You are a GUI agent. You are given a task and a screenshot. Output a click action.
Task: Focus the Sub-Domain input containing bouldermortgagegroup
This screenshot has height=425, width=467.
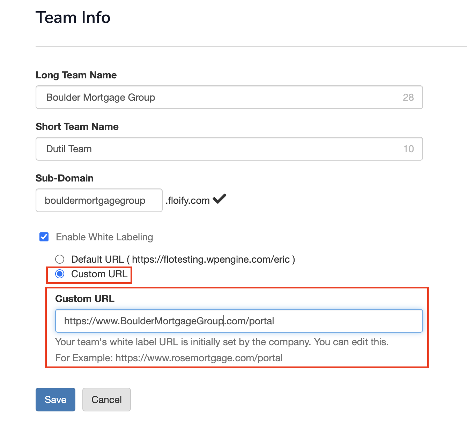99,200
